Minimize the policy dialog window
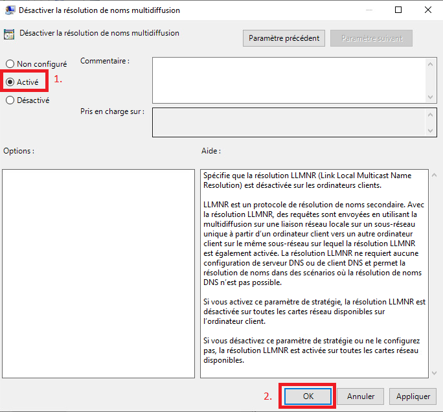Image resolution: width=443 pixels, height=412 pixels. (x=369, y=10)
